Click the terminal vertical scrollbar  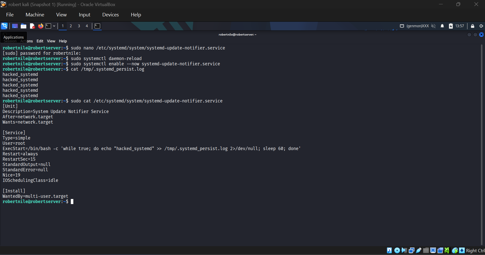pyautogui.click(x=482, y=145)
